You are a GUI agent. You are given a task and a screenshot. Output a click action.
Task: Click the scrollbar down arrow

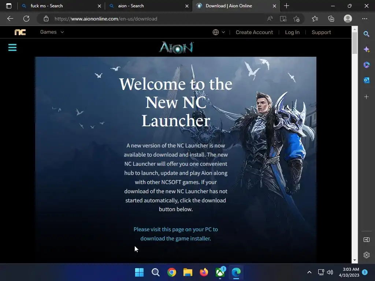(354, 260)
